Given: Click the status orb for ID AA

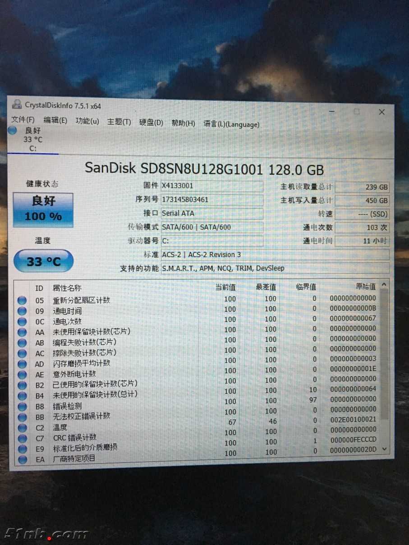Looking at the screenshot, I should (x=22, y=332).
